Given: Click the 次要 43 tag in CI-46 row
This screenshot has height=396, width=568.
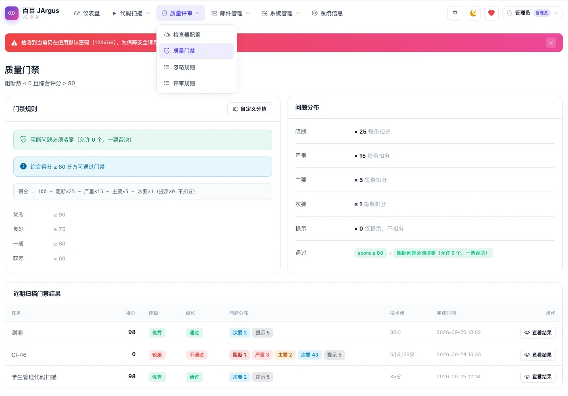Looking at the screenshot, I should [x=310, y=355].
